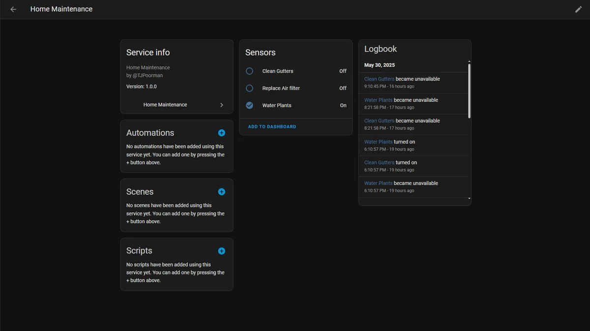The width and height of the screenshot is (590, 331).
Task: Open Water Plants link, unavailable at 6:10:57 PM
Action: point(378,183)
